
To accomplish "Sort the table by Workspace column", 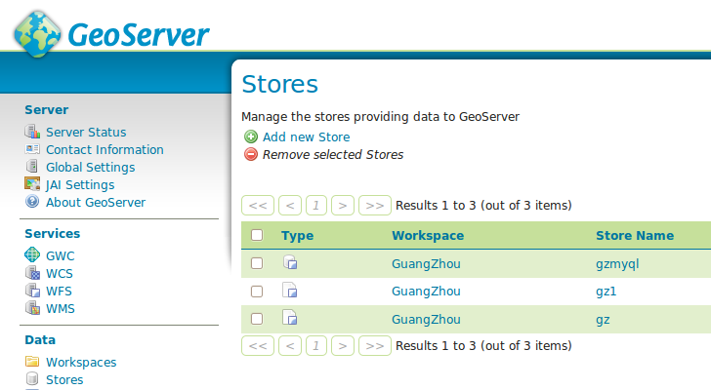I will pos(428,236).
